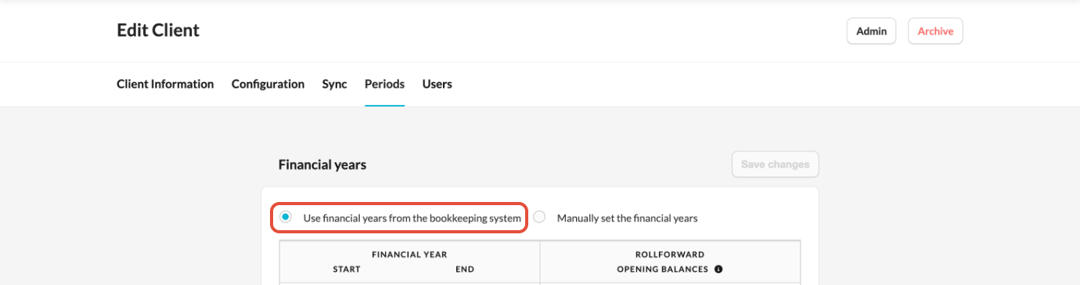The image size is (1080, 285).
Task: Open the Users tab
Action: coord(437,84)
